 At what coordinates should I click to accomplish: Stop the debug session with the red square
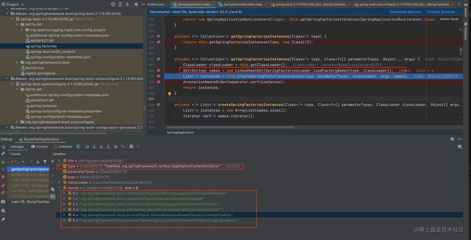(x=3, y=177)
